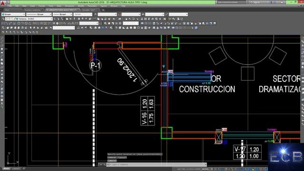Open the Help question mark icon
304x171 pixels.
(x=282, y=2)
